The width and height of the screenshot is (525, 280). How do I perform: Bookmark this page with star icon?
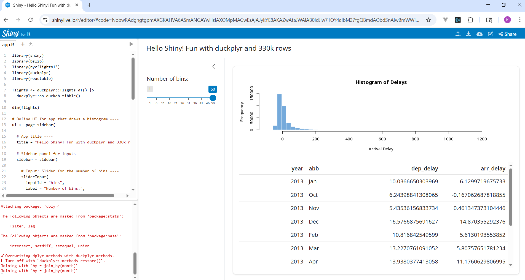pos(428,20)
